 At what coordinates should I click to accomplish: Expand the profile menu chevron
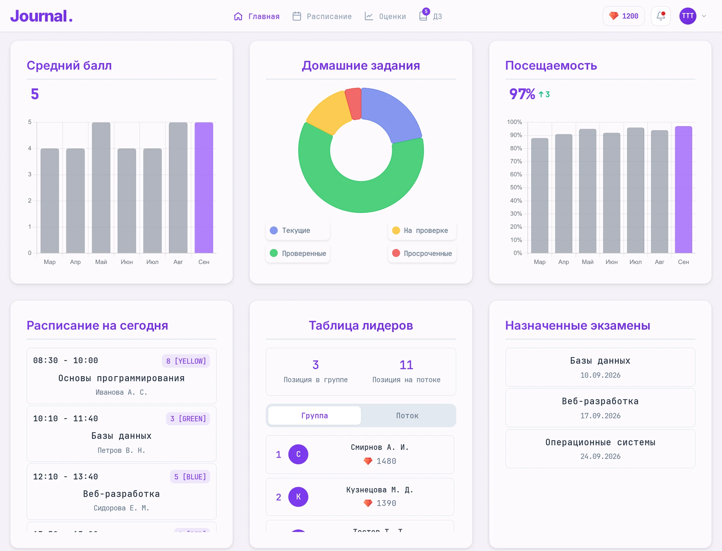coord(704,16)
